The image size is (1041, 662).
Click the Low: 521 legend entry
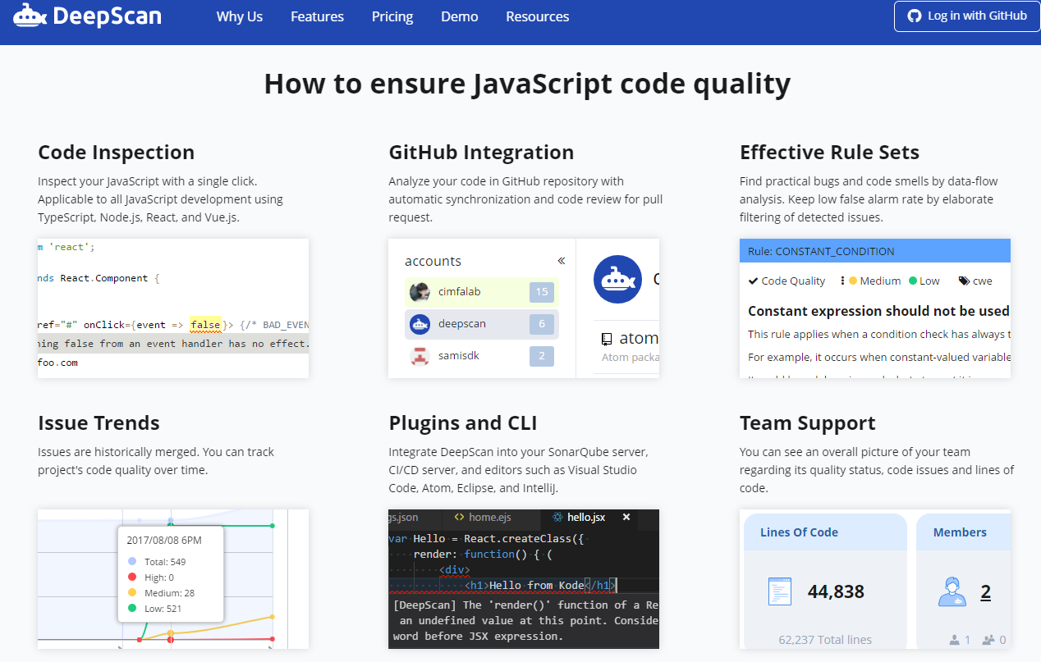point(155,609)
